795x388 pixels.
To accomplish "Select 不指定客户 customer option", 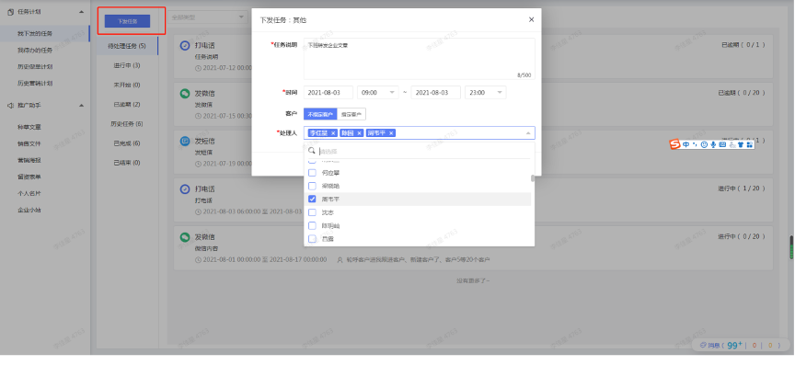I will tap(320, 114).
